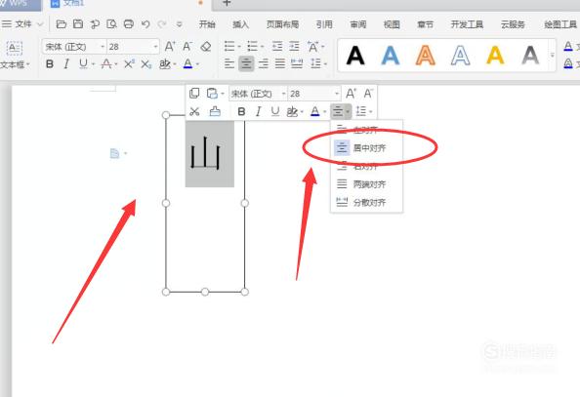The height and width of the screenshot is (397, 580).
Task: Open a new document tab with plus button
Action: tap(227, 3)
